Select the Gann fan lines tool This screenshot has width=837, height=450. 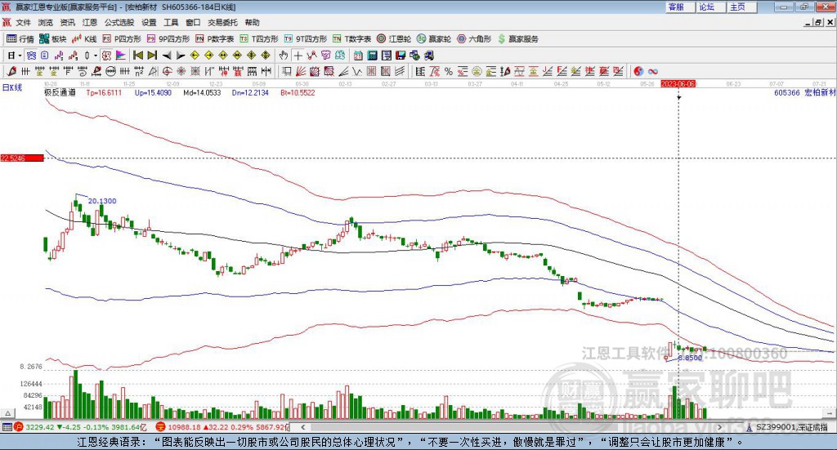(300, 71)
